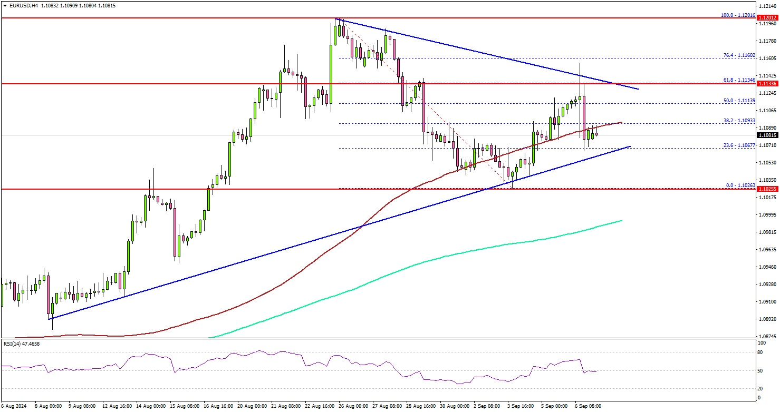Click the RSI(14) indicator label
This screenshot has height=412, width=780.
[x=21, y=344]
